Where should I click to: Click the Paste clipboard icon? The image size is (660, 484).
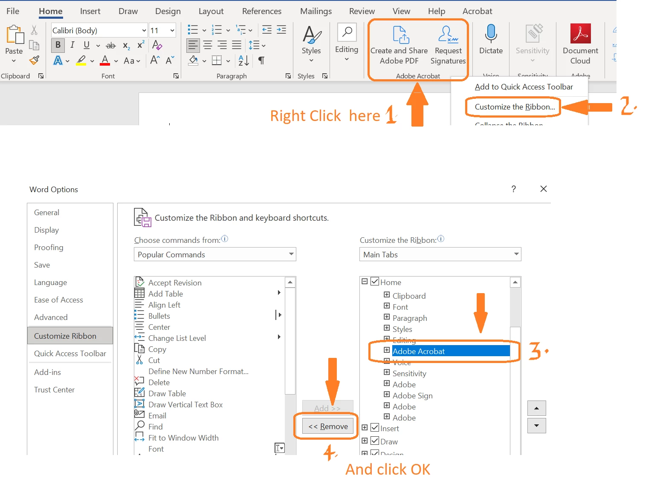(x=15, y=35)
